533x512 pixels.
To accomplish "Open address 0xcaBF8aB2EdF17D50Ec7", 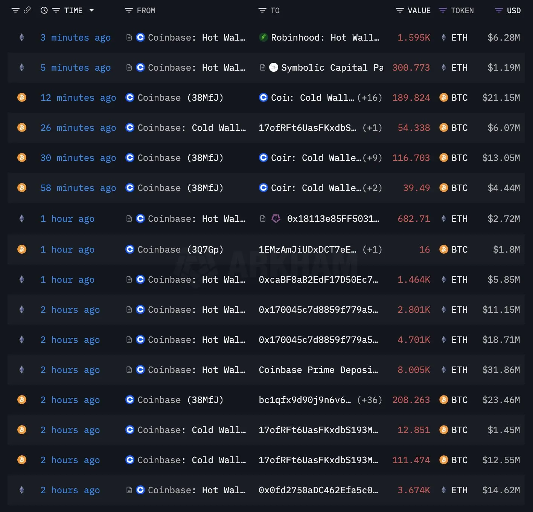I will pos(318,280).
